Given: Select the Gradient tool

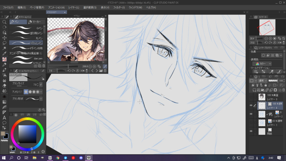Looking at the screenshot, I should tap(4, 102).
